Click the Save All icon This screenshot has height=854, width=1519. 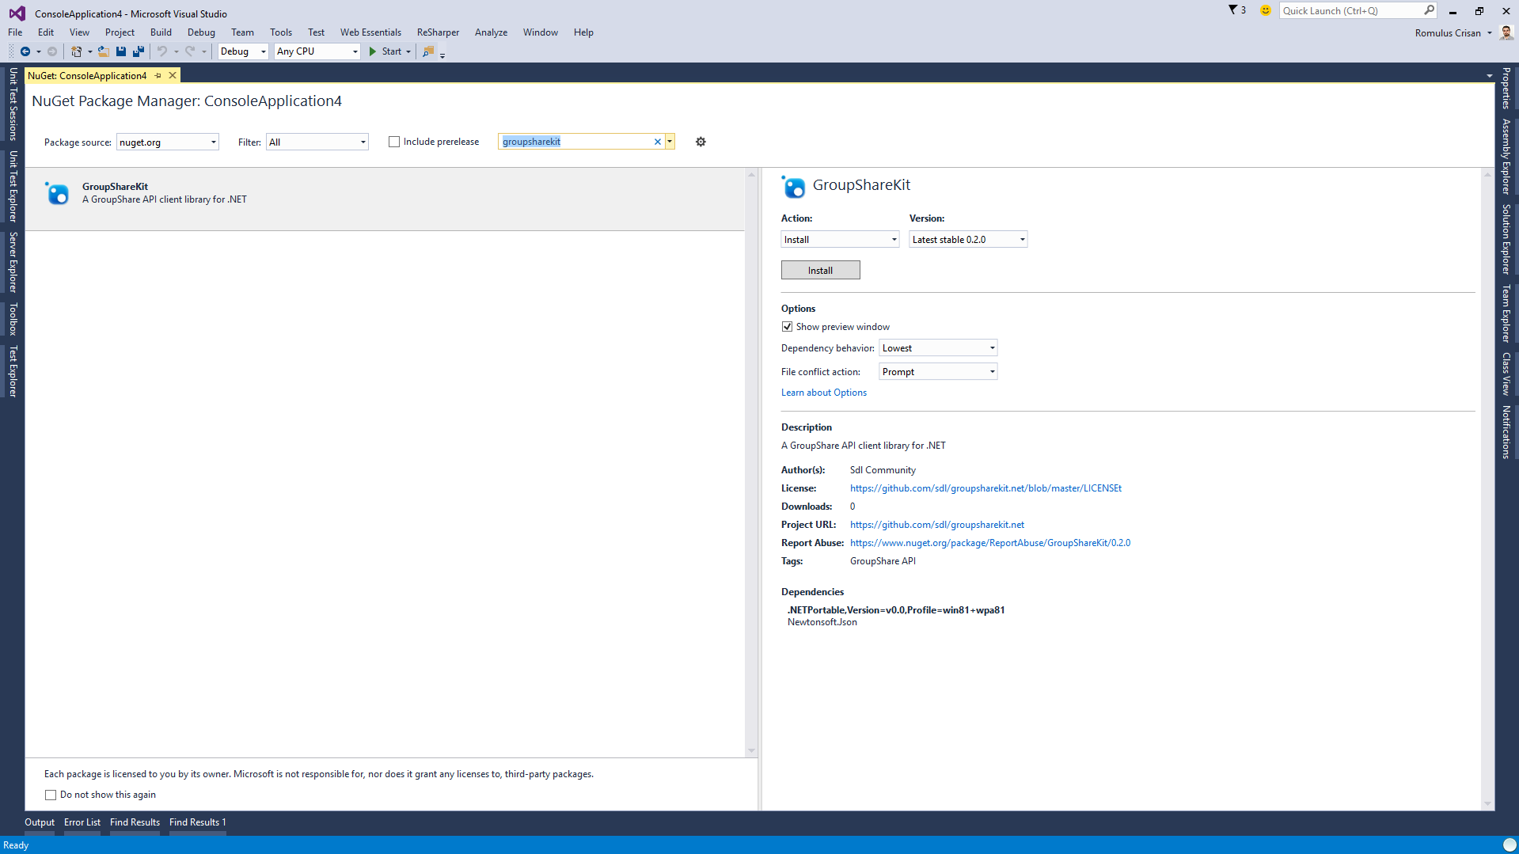[139, 51]
